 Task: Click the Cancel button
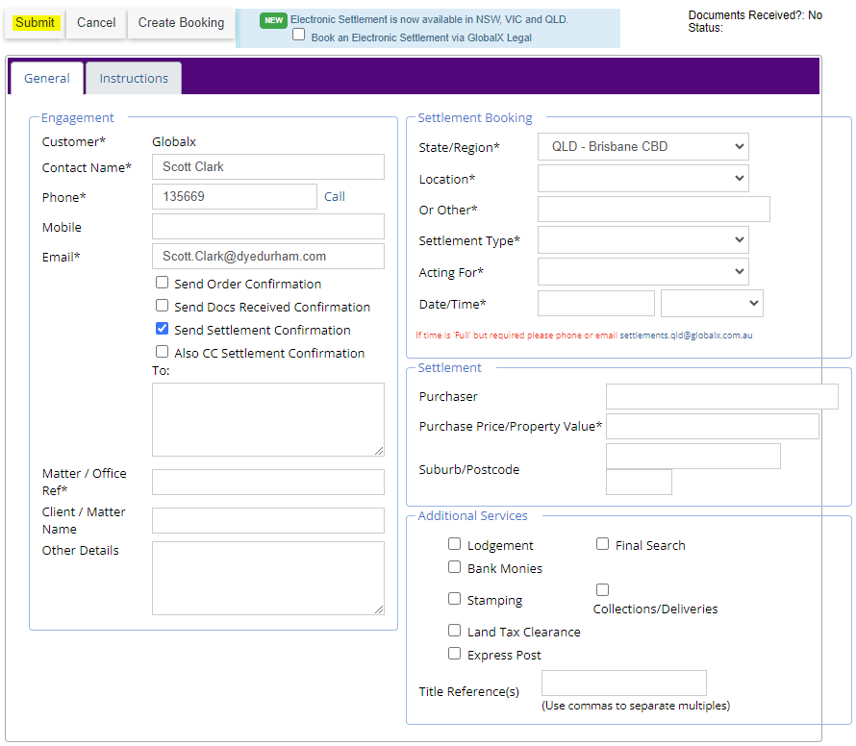point(96,22)
